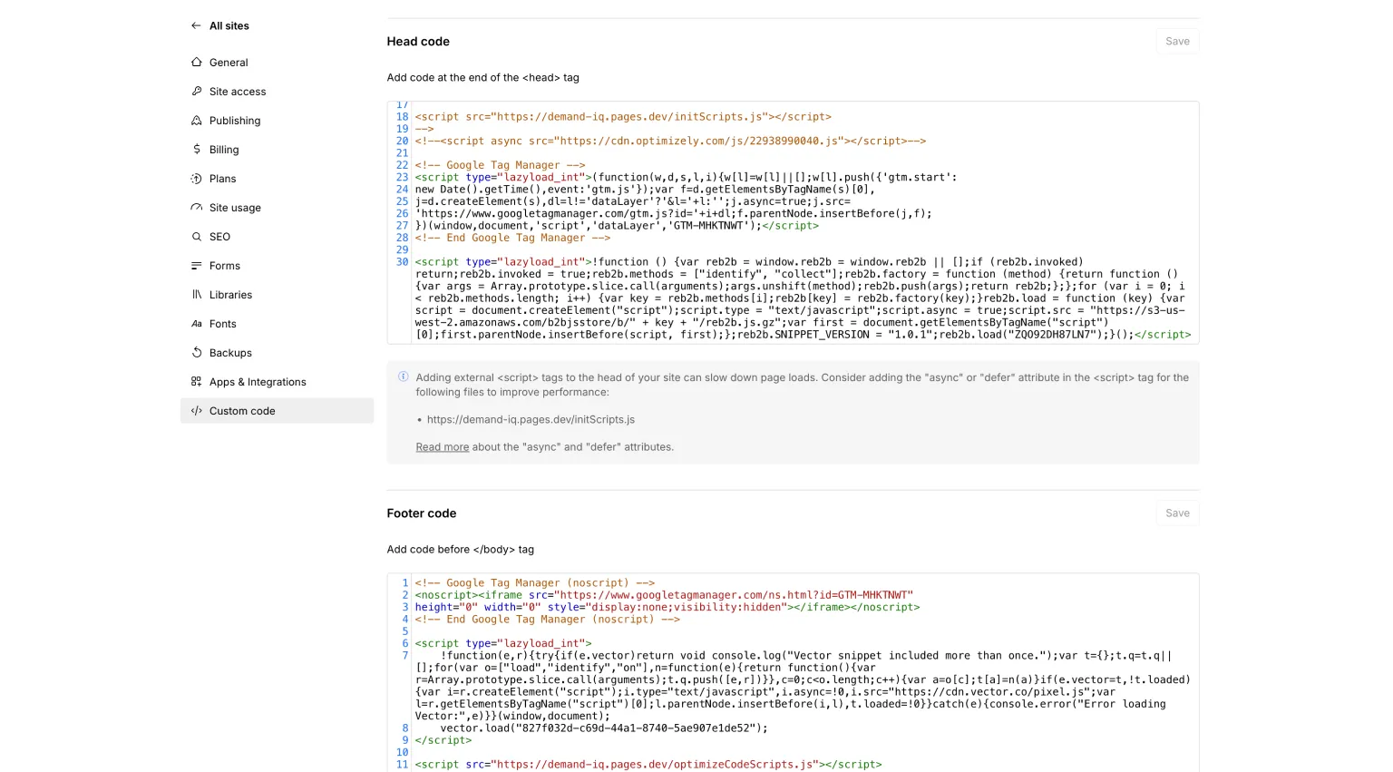Go back to All sites

[229, 25]
